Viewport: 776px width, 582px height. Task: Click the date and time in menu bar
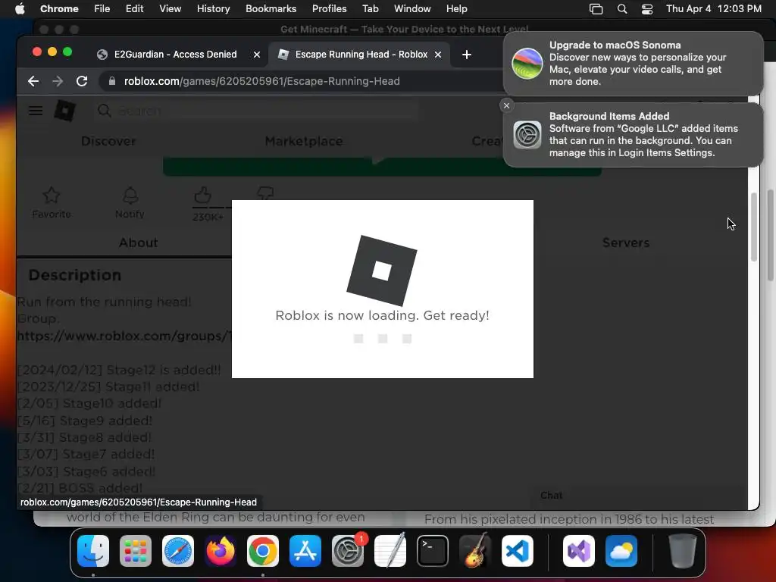coord(714,9)
